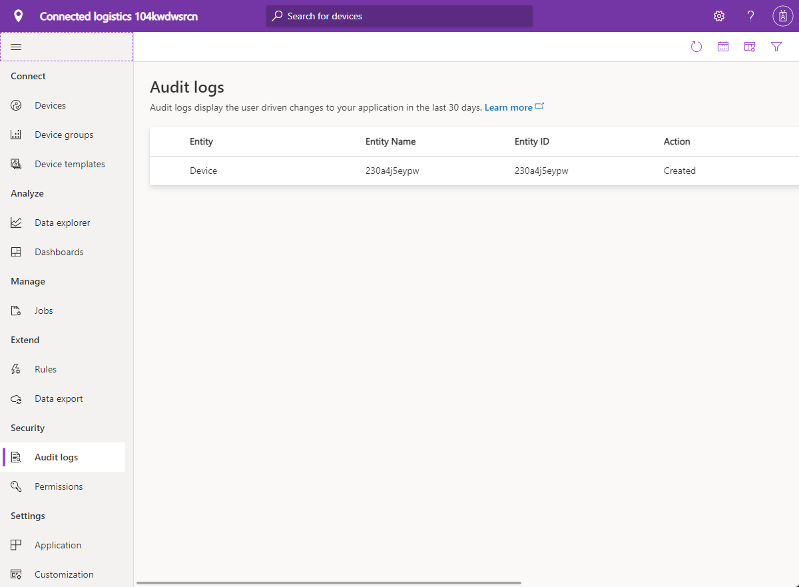Refresh the audit logs list

click(696, 47)
